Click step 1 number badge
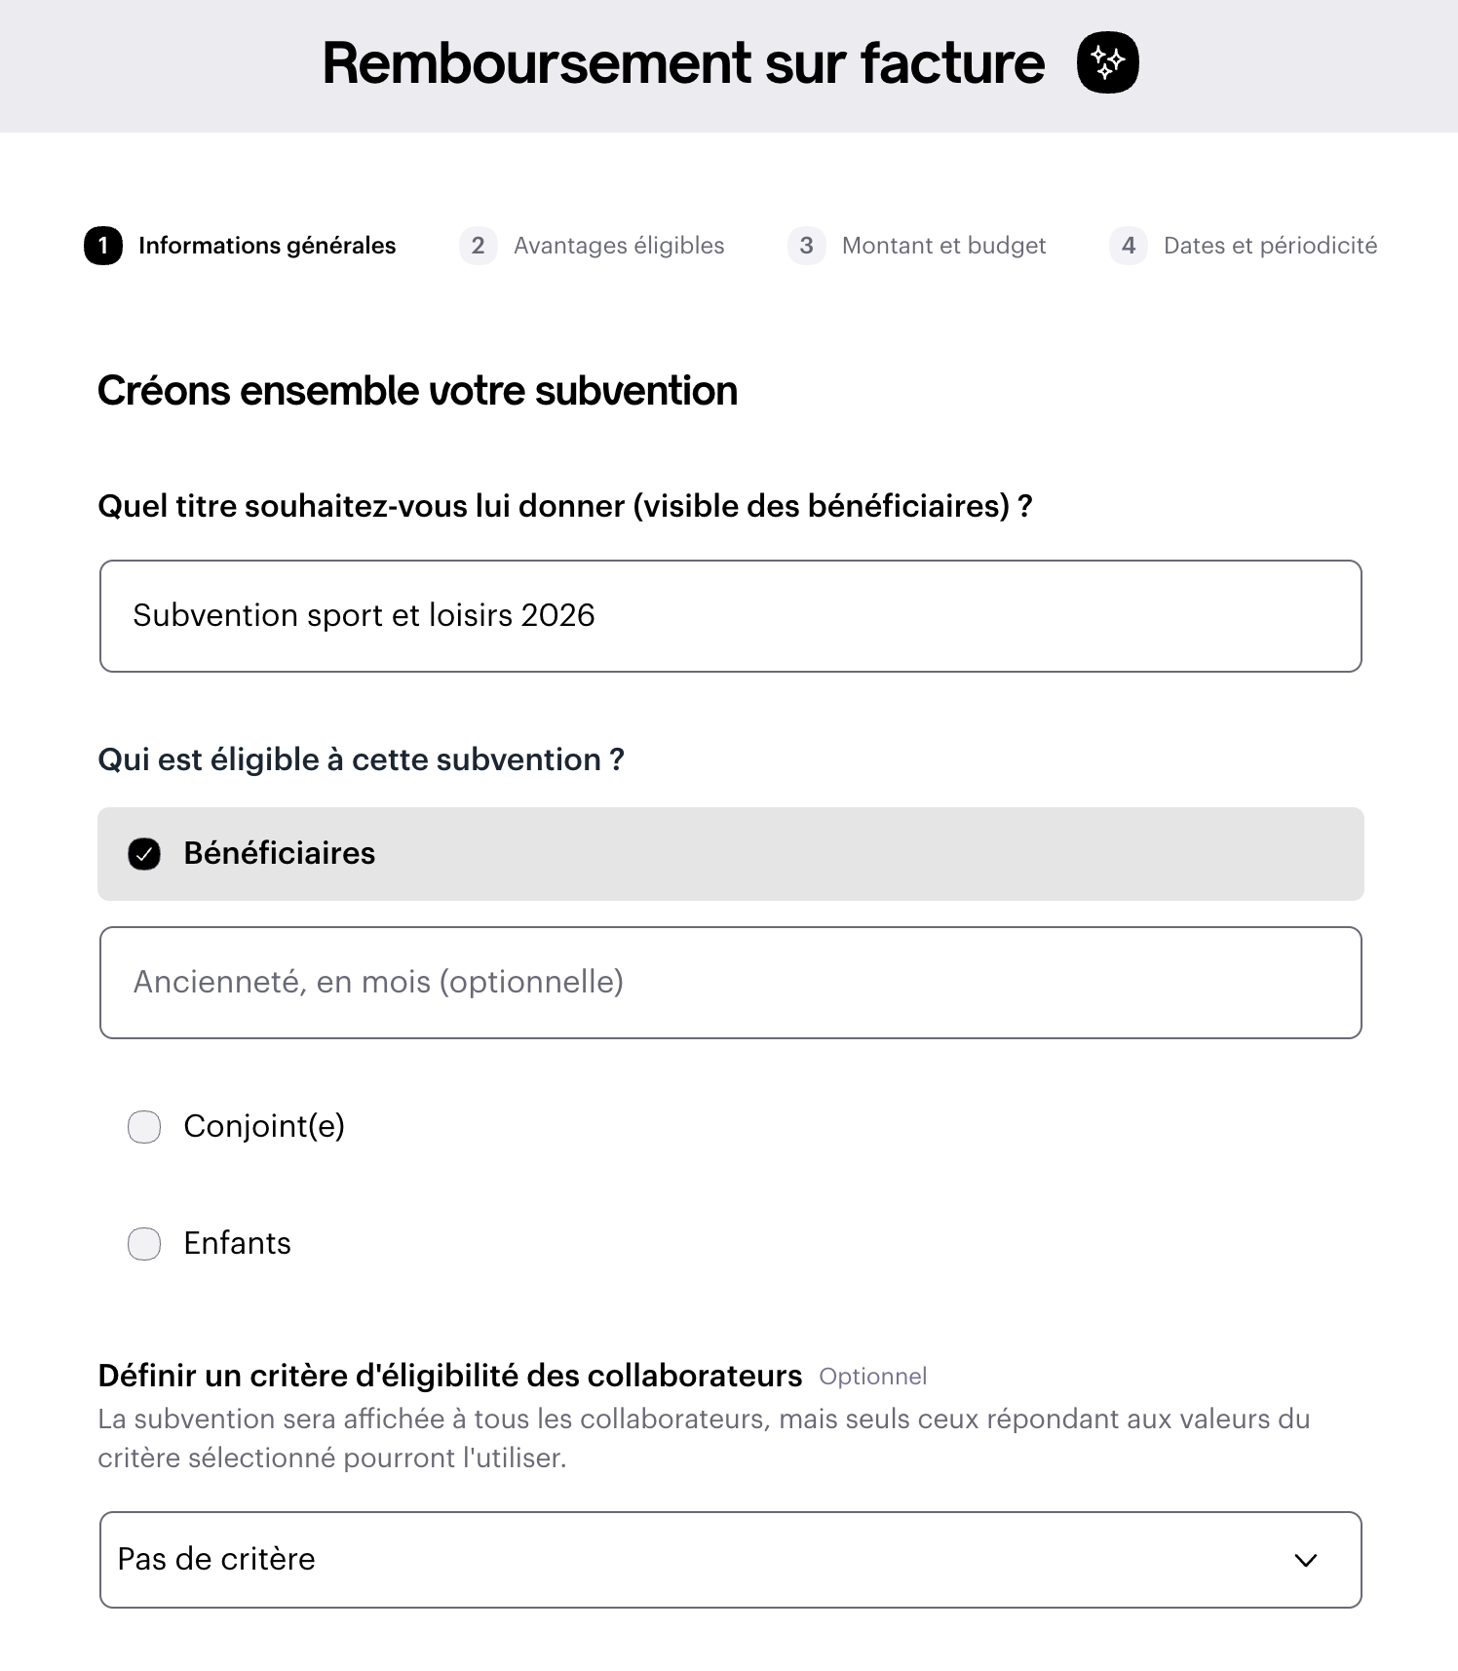This screenshot has height=1671, width=1458. 103,246
